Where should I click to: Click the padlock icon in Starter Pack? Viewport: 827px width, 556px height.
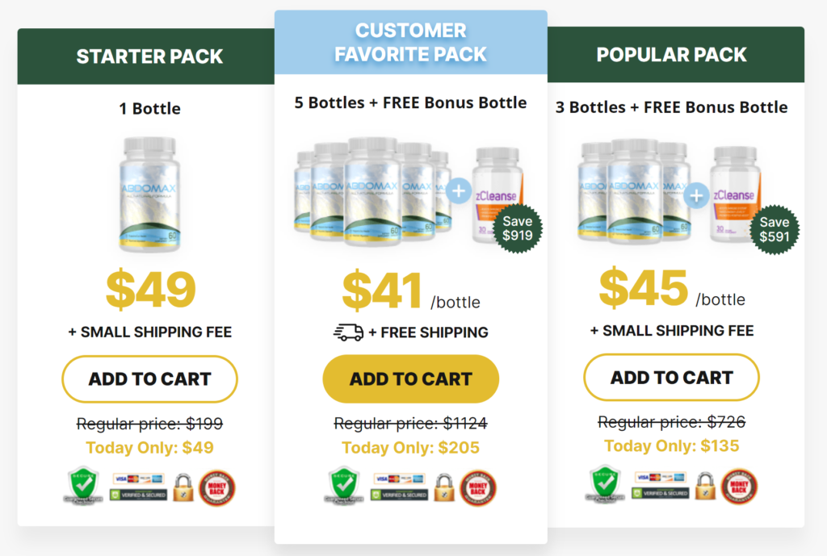click(x=182, y=487)
